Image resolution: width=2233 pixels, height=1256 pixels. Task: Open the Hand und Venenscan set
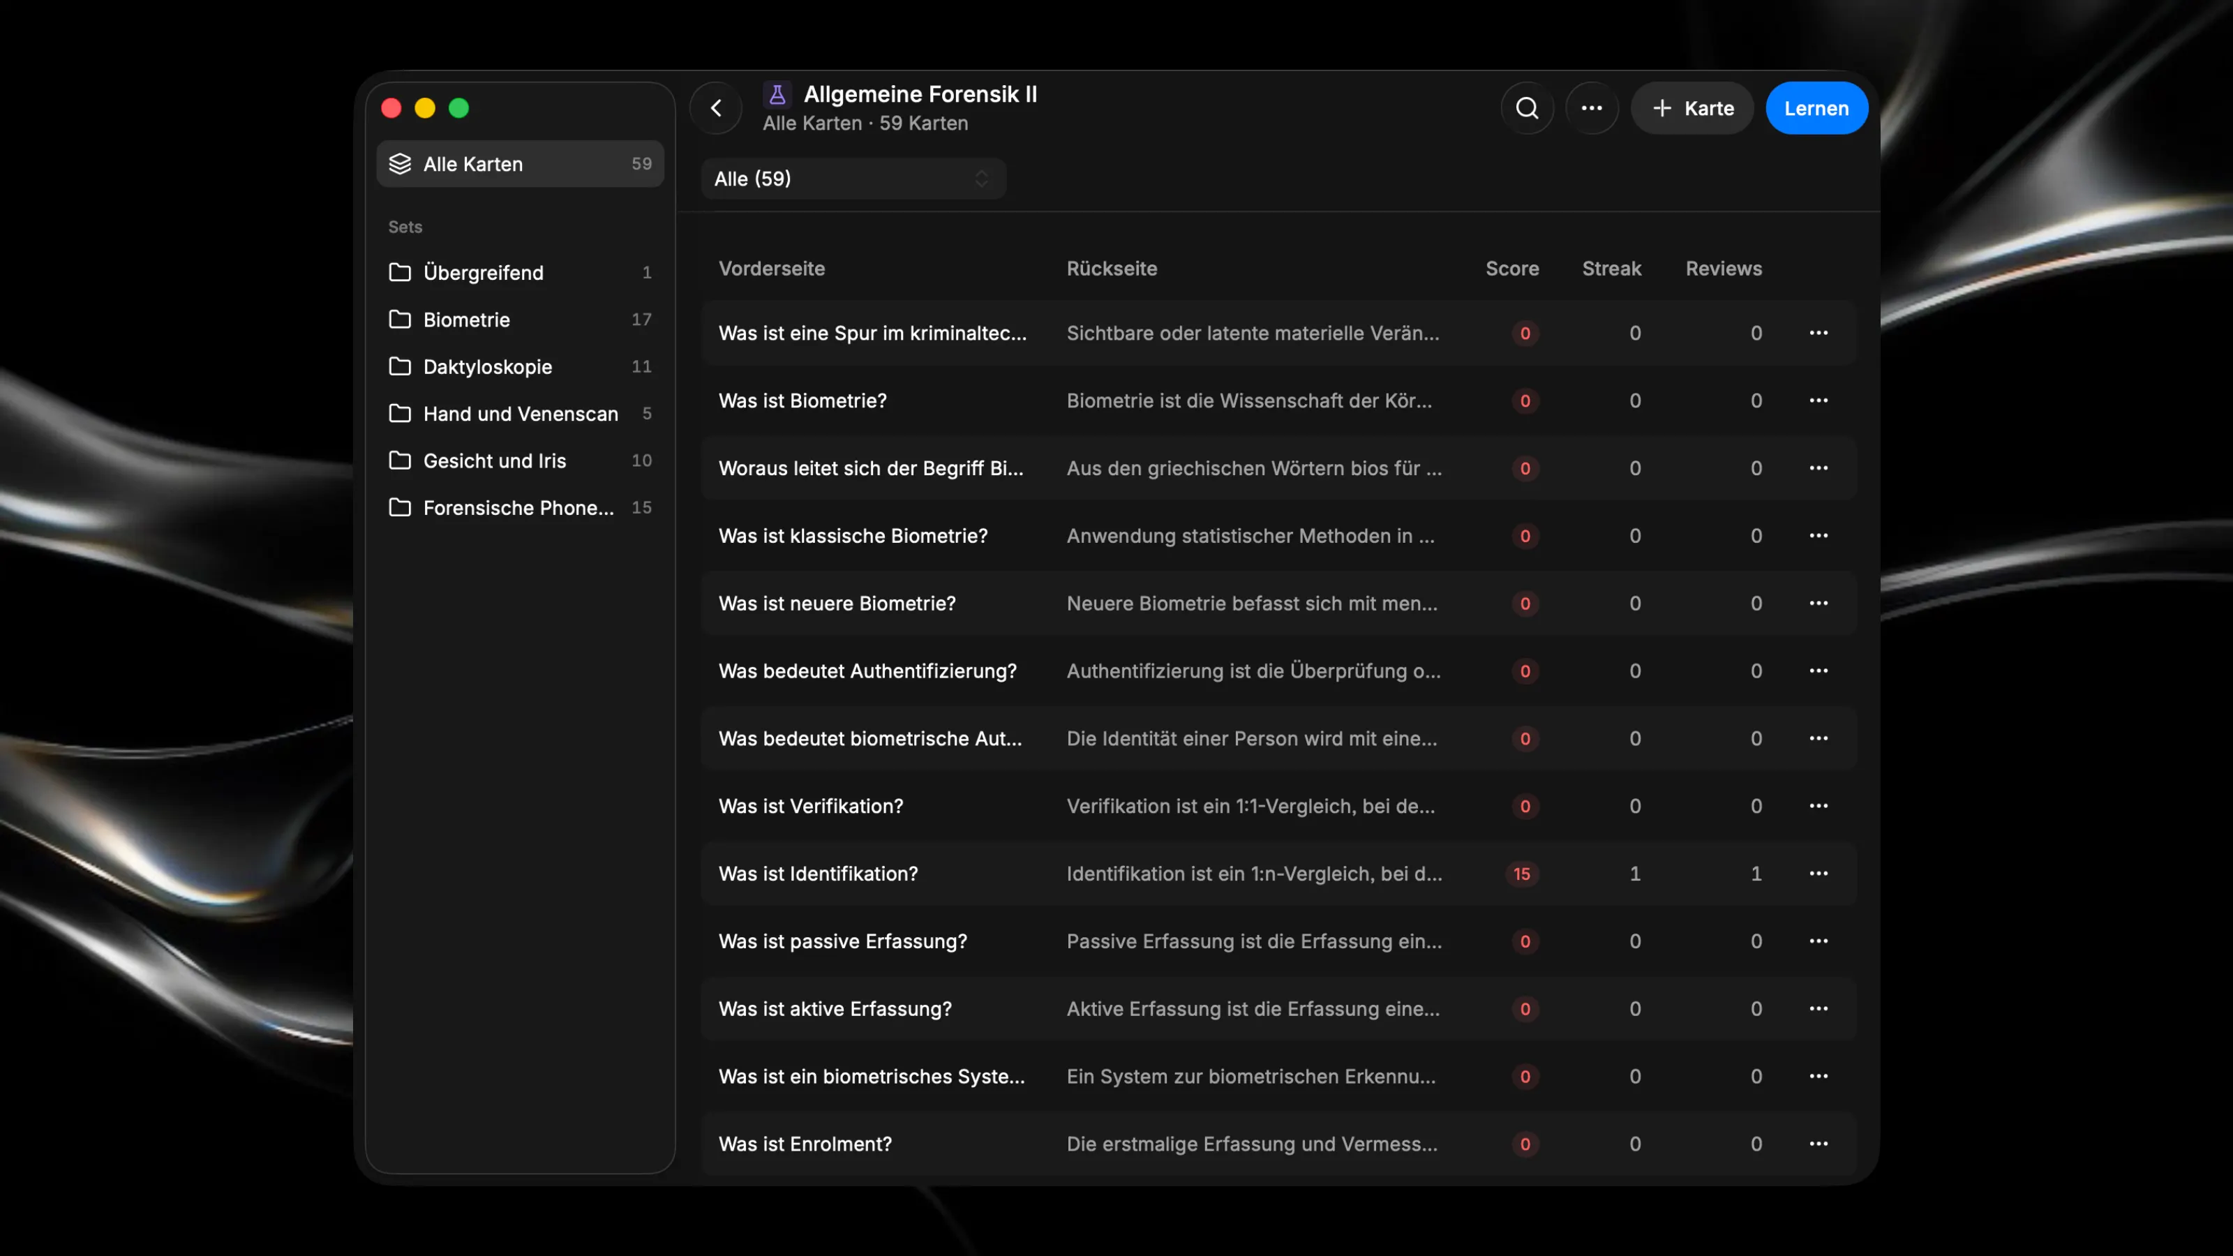(520, 414)
